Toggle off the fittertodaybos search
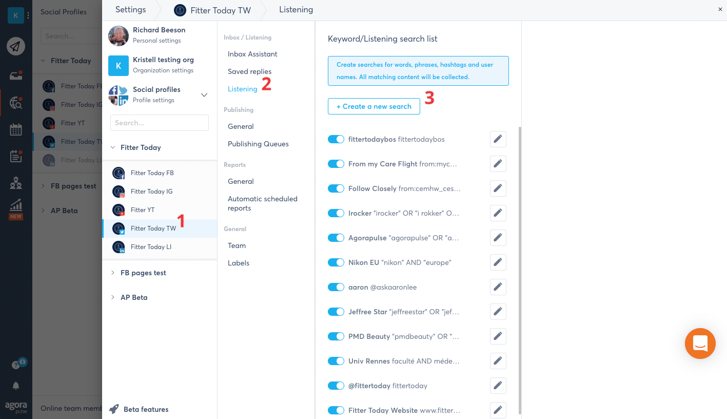Viewport: 727px width, 419px height. pos(336,139)
